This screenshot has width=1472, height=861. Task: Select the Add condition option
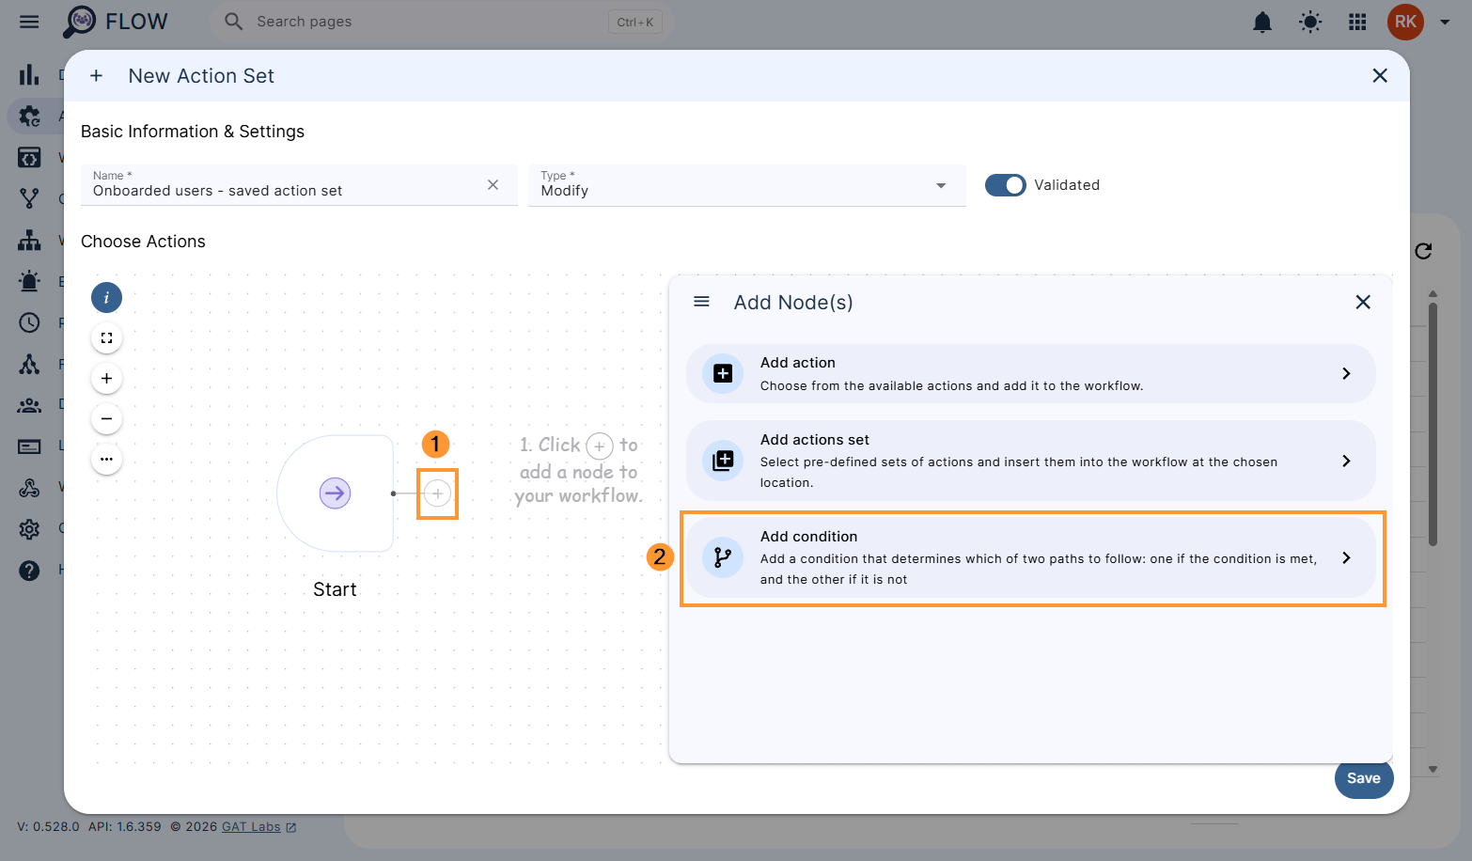1031,557
